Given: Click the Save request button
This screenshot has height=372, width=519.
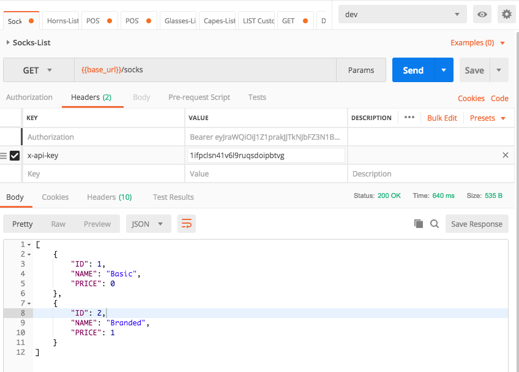Looking at the screenshot, I should pos(474,70).
